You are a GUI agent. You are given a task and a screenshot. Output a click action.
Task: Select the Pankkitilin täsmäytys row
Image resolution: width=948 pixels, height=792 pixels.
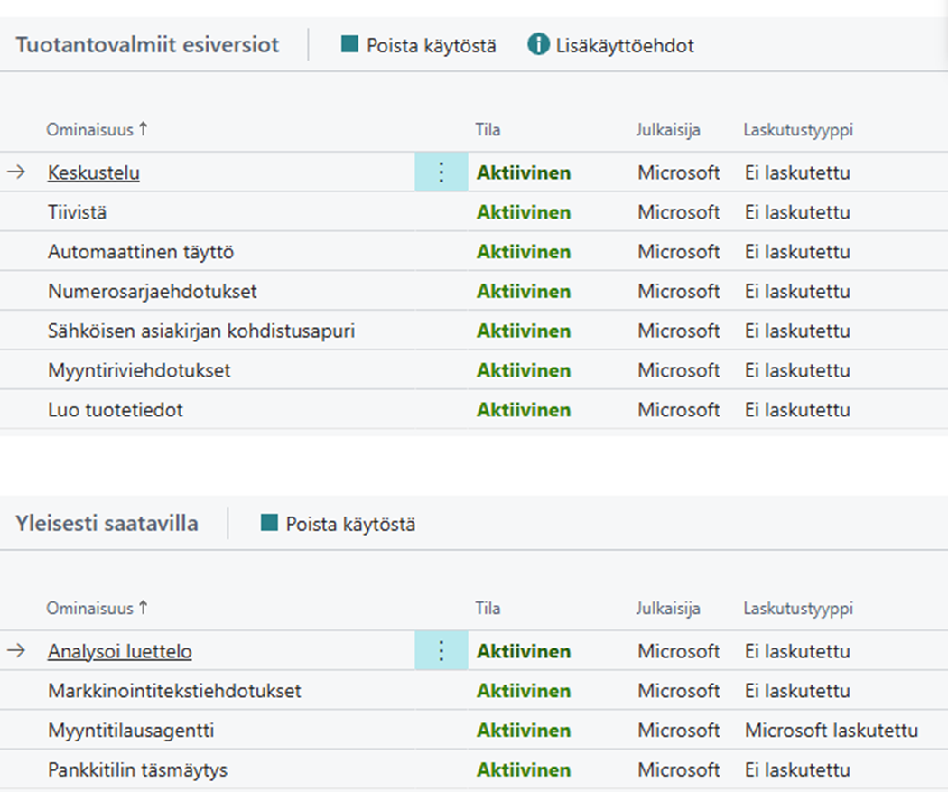pyautogui.click(x=137, y=770)
